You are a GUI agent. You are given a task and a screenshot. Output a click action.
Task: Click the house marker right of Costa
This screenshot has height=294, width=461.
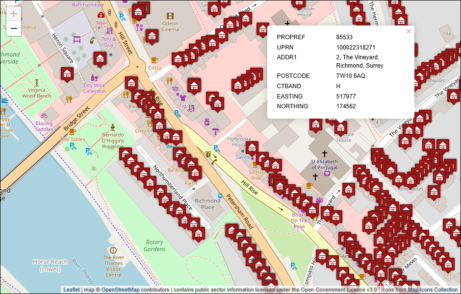click(x=178, y=59)
